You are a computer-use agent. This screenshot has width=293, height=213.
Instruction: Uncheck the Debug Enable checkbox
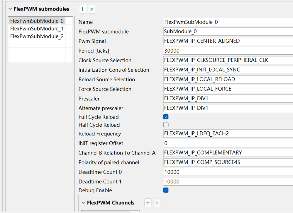pyautogui.click(x=166, y=190)
